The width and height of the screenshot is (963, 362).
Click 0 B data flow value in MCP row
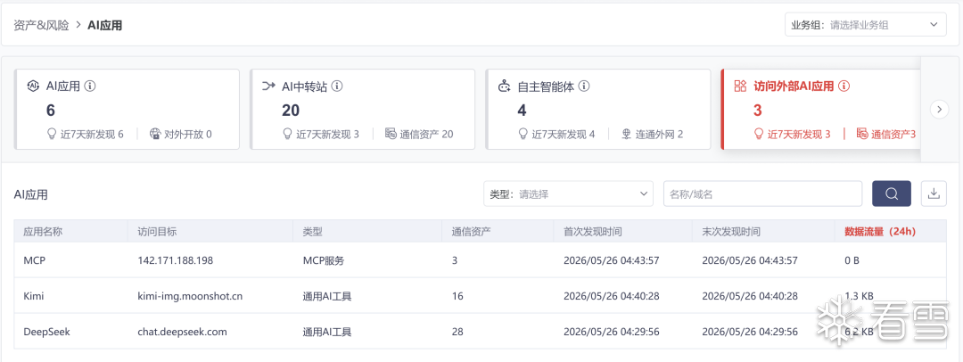(x=852, y=260)
